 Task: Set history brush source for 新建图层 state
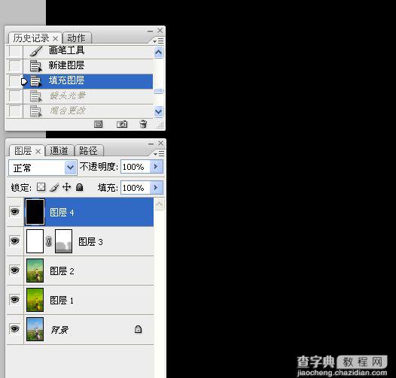coord(14,65)
